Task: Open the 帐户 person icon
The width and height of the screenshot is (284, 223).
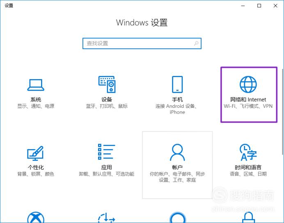Action: [177, 152]
